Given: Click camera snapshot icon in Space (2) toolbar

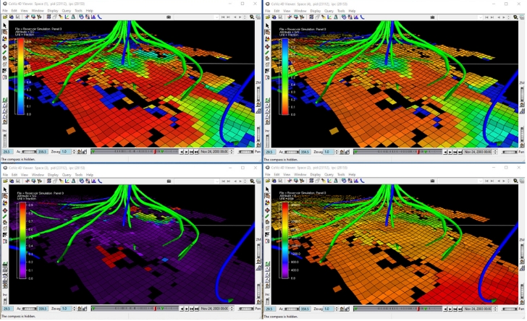Looking at the screenshot, I should coord(432,181).
